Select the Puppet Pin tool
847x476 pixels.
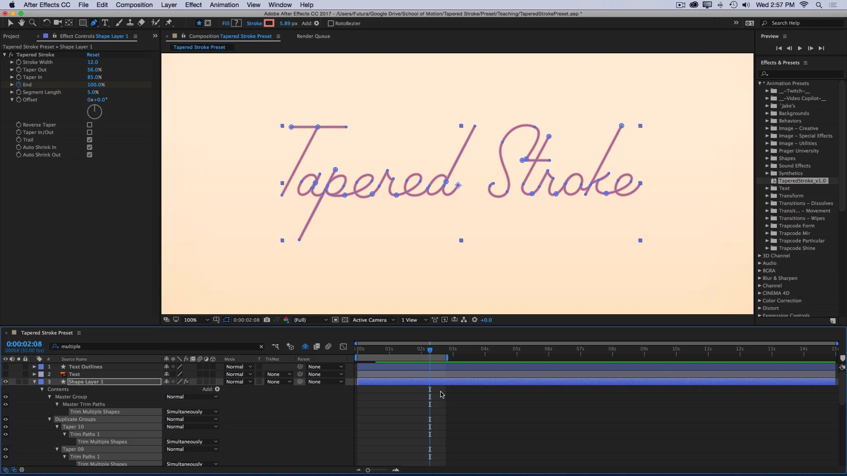coord(169,23)
